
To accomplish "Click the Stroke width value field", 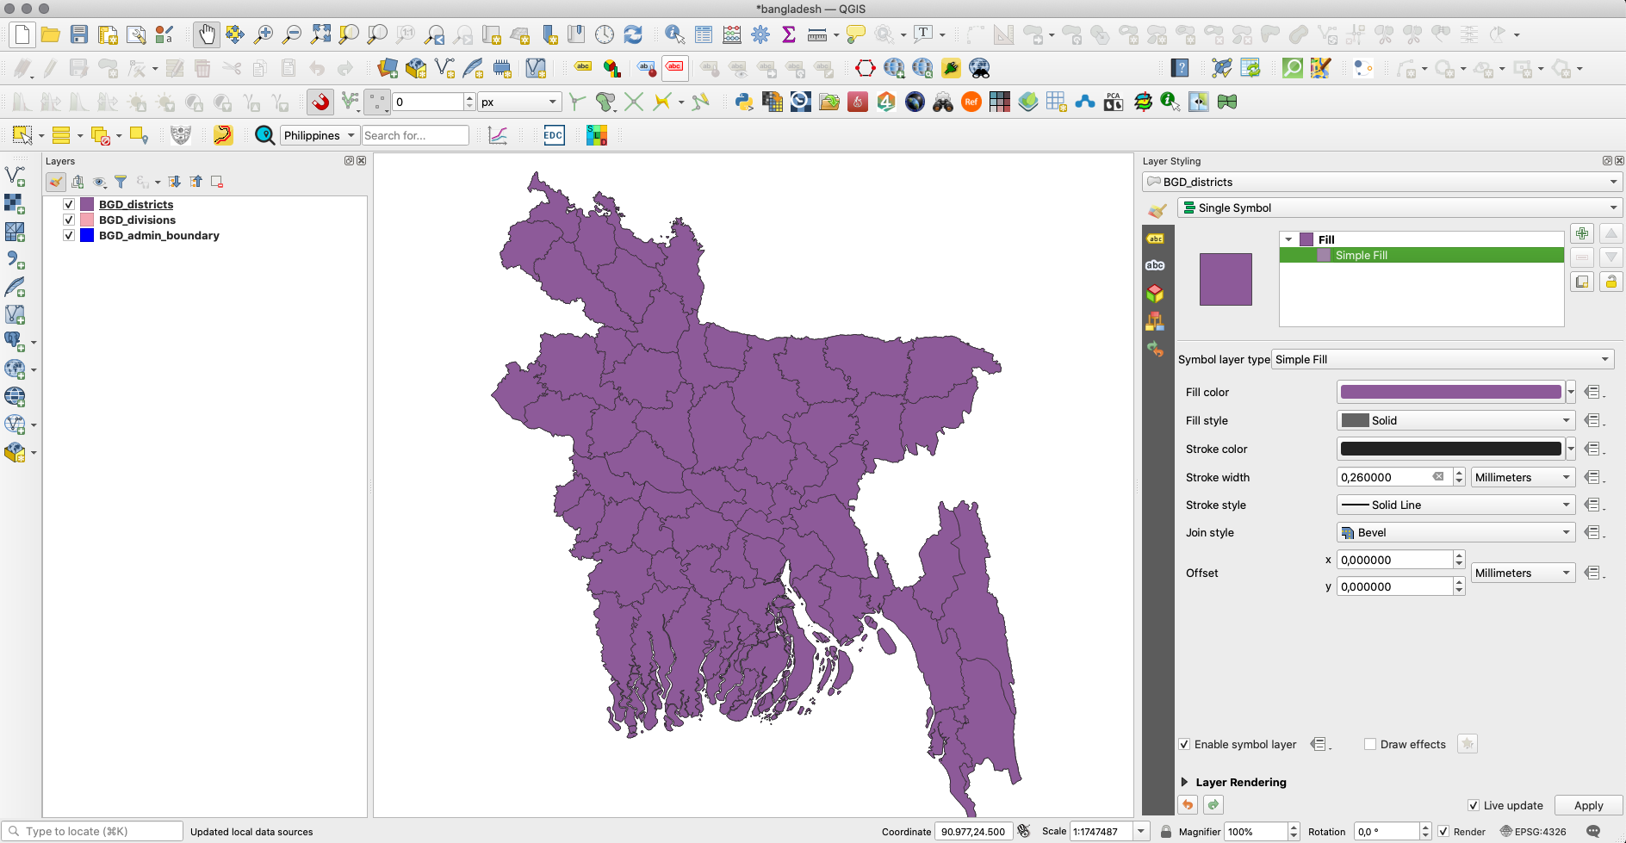I will 1387,477.
